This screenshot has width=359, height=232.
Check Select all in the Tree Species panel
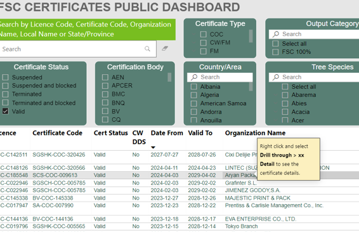pos(285,86)
